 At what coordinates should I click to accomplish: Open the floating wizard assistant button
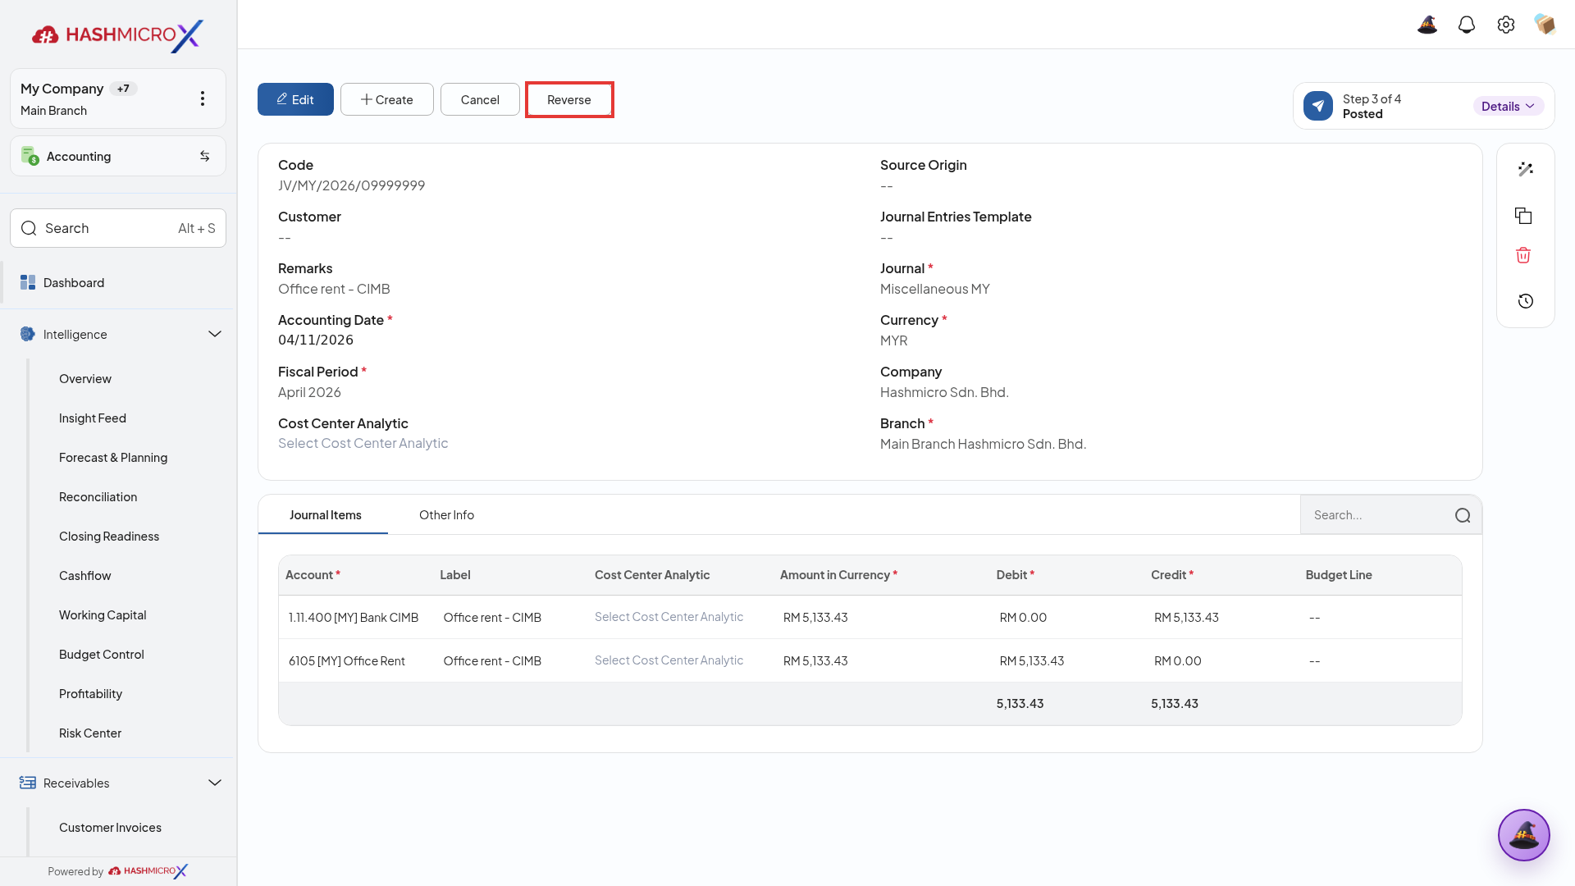pyautogui.click(x=1524, y=835)
